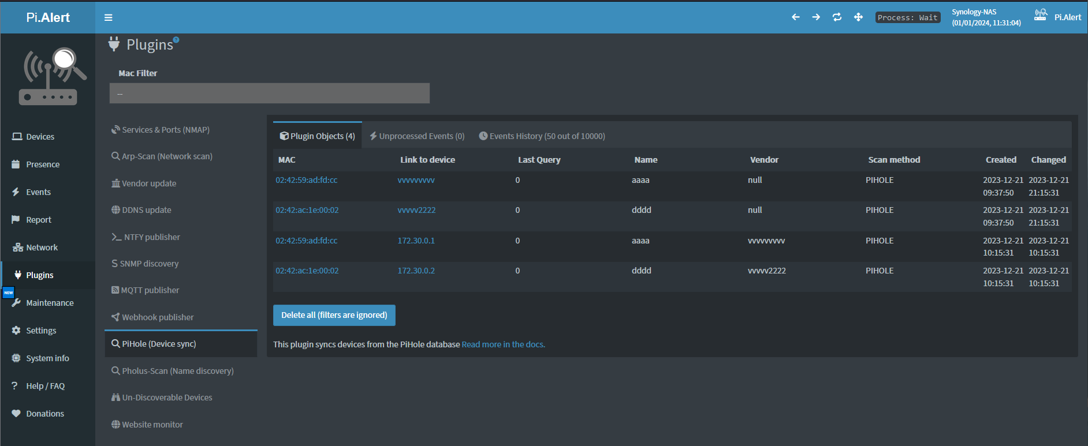Select Website monitor plugin
Image resolution: width=1088 pixels, height=446 pixels.
[x=152, y=425]
